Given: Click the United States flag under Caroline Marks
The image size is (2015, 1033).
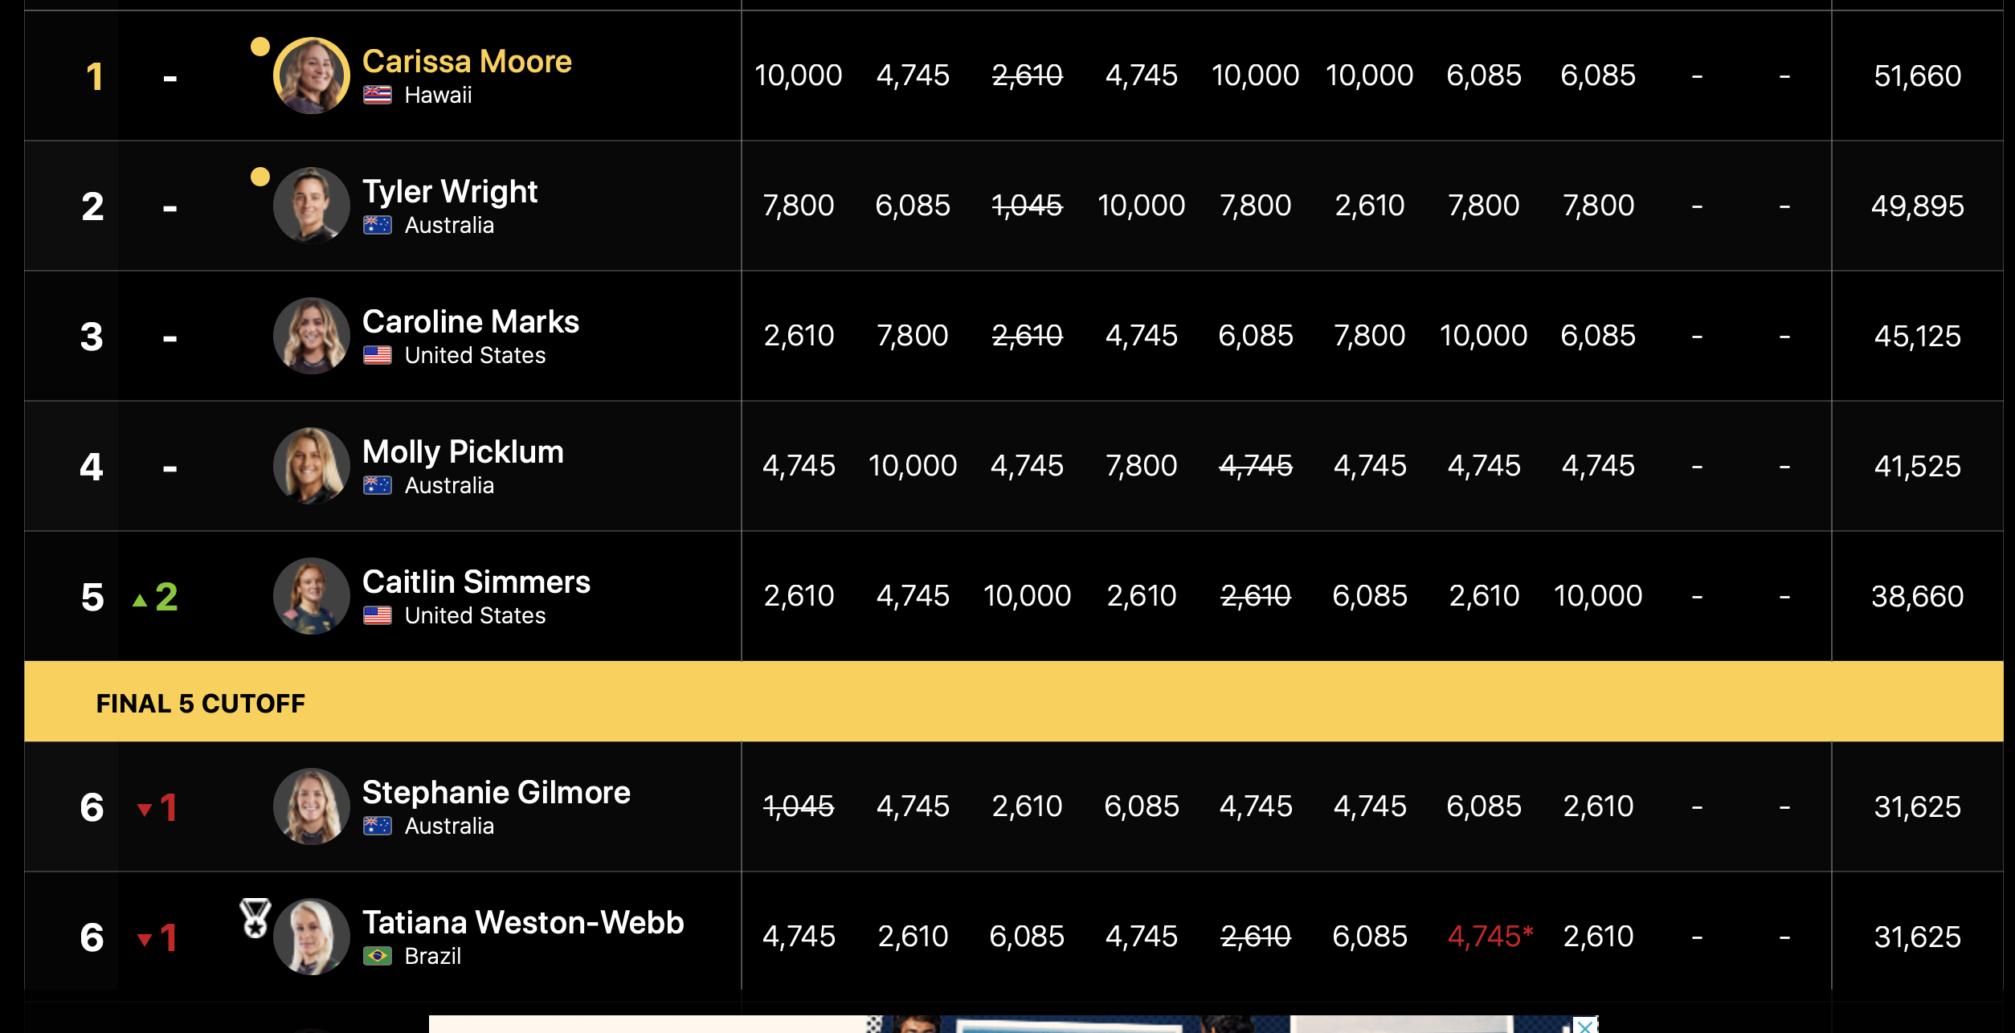Looking at the screenshot, I should (x=377, y=355).
